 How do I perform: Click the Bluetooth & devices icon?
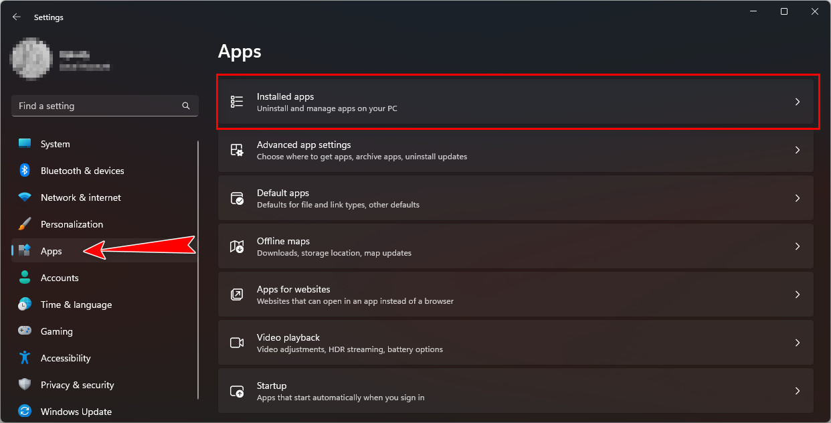[25, 171]
